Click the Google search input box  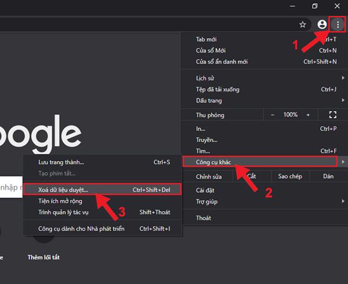[10, 187]
